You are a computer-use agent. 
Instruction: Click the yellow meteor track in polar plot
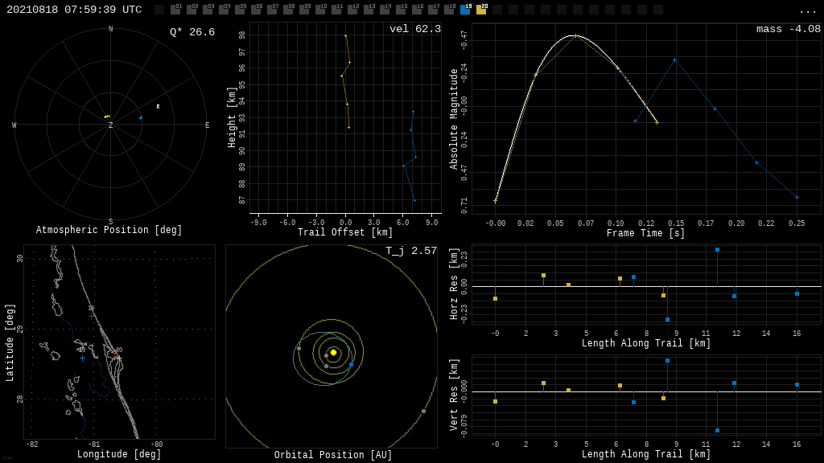(107, 117)
